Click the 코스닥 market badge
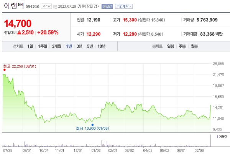Screen dimensions: 230x157 tap(46, 6)
